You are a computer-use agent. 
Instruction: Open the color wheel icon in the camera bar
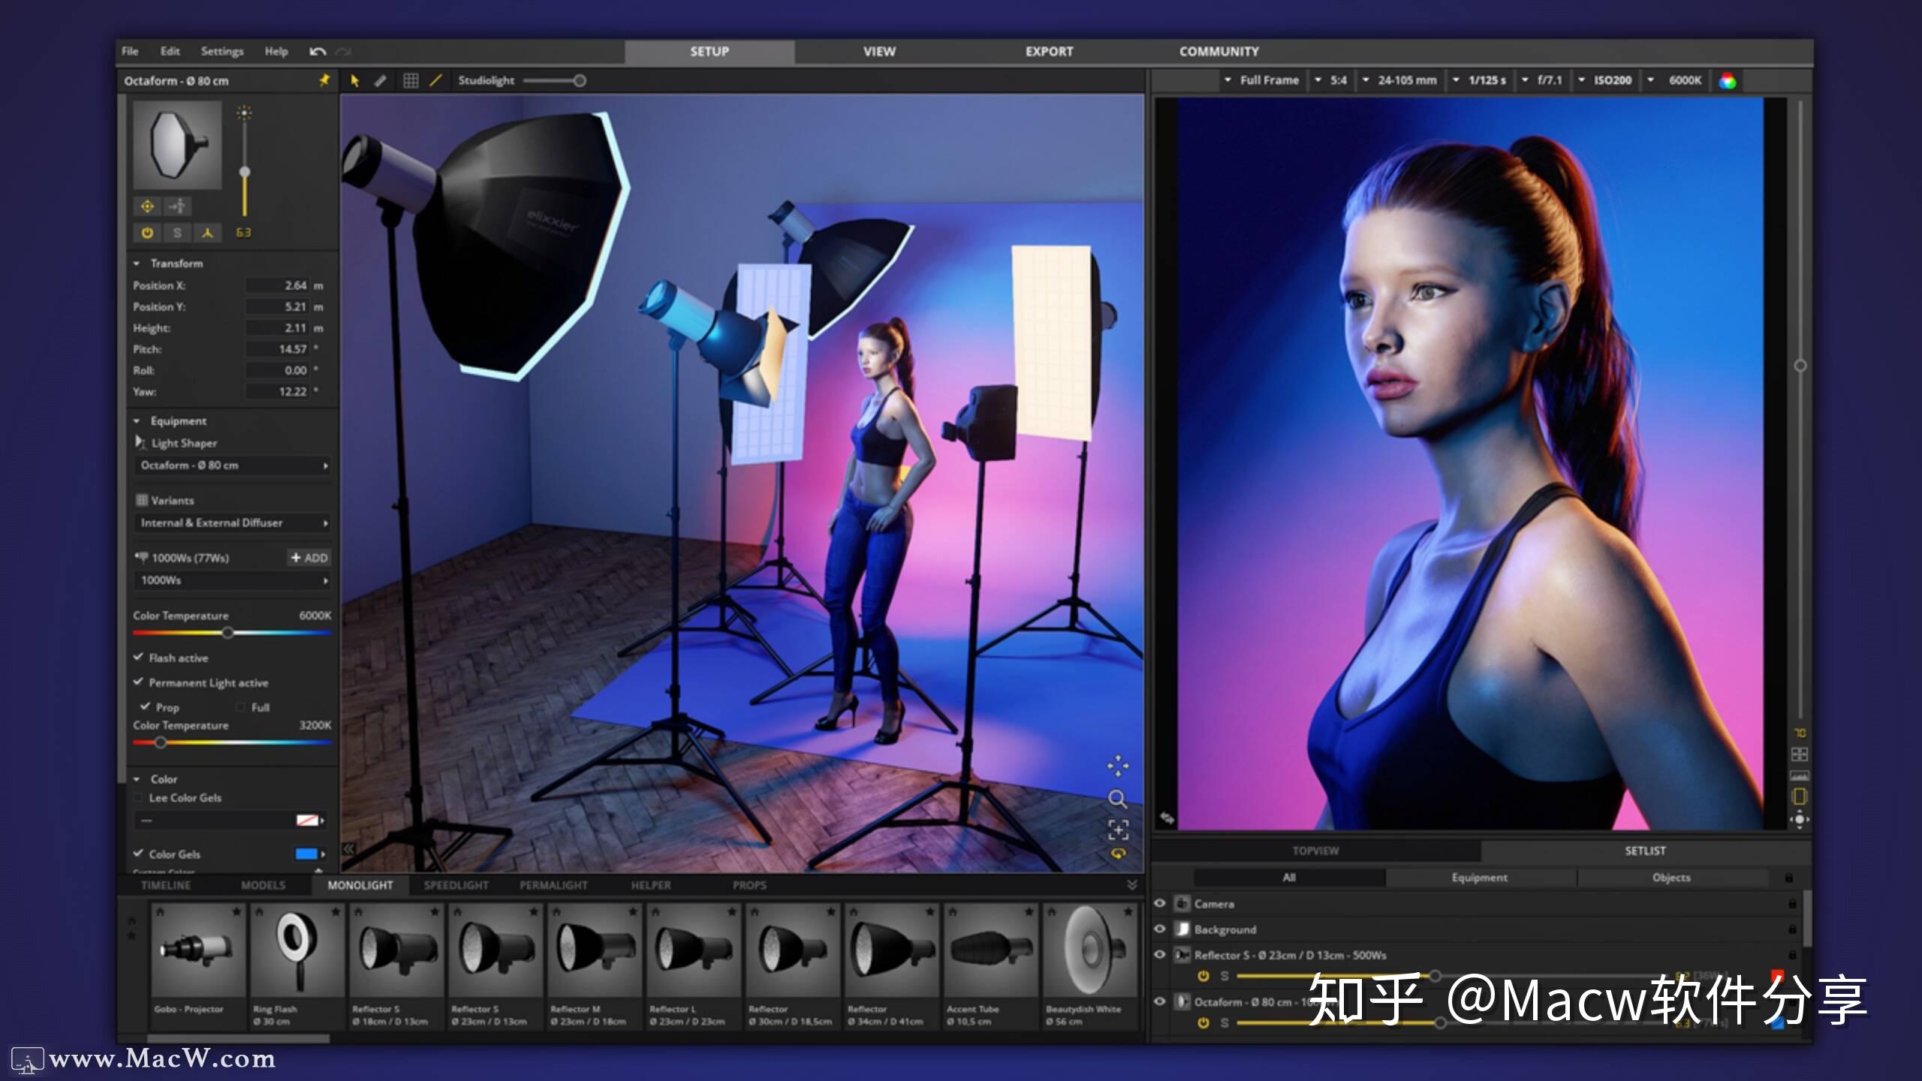(1728, 80)
